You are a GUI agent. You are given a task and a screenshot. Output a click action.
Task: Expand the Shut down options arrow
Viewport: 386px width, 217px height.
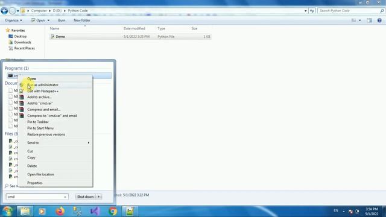(99, 197)
